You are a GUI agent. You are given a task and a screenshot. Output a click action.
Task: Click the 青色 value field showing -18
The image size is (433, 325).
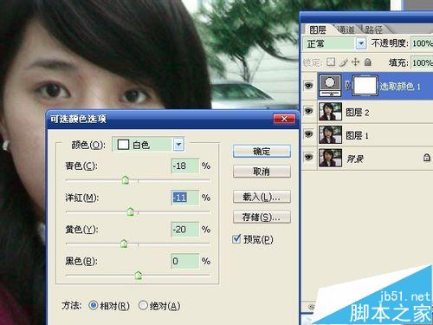point(184,166)
